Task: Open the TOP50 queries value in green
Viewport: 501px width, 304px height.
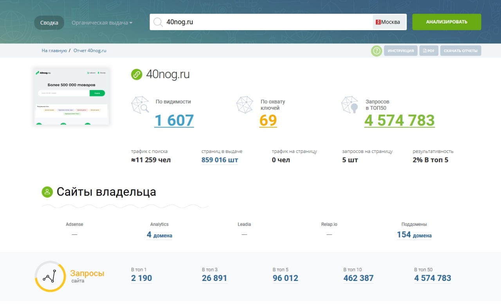Action: [400, 120]
